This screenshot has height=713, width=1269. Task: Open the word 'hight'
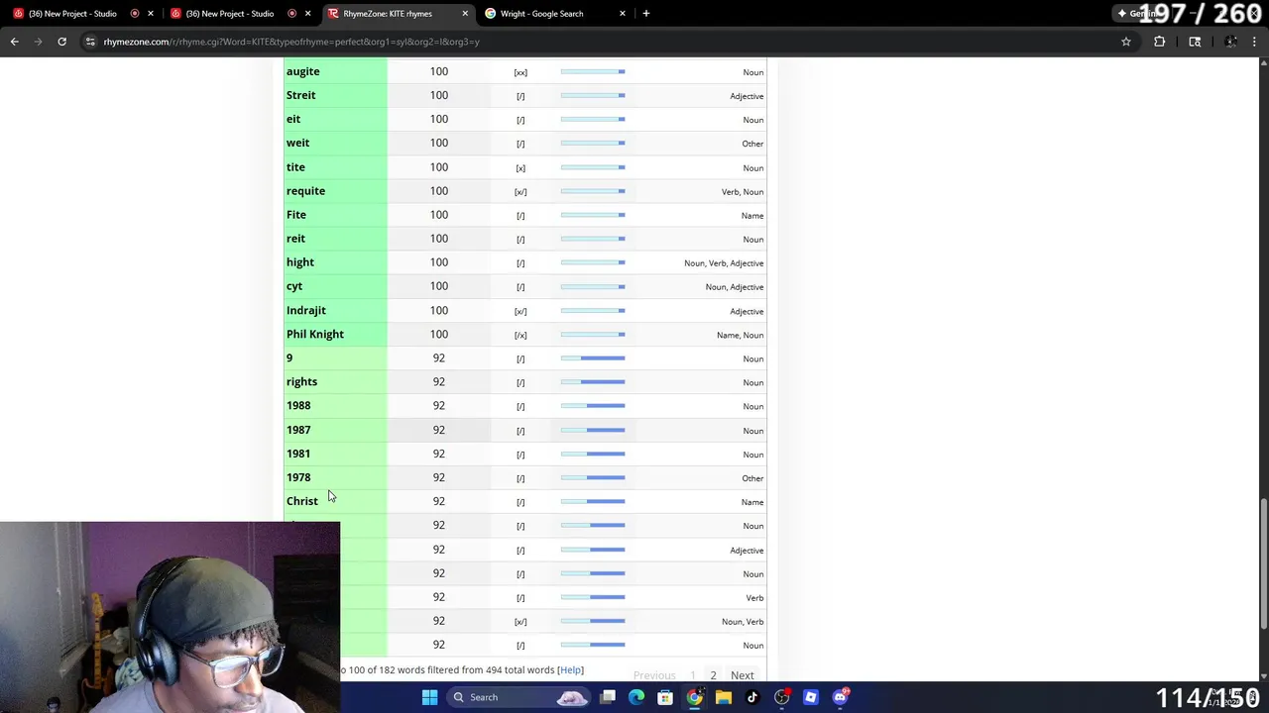pyautogui.click(x=299, y=262)
